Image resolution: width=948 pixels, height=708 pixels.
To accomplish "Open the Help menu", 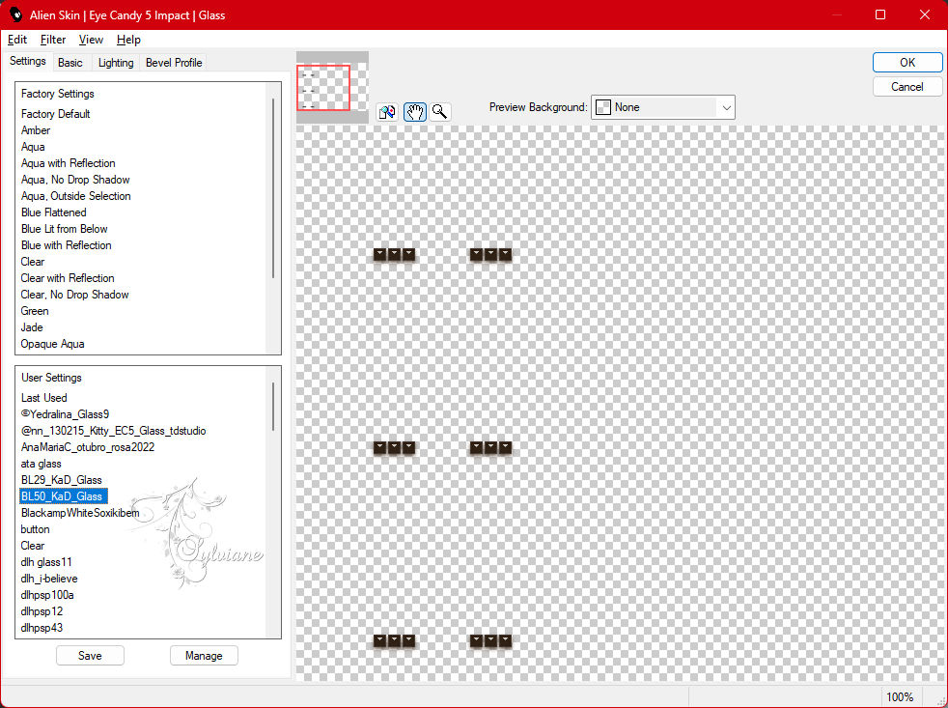I will pyautogui.click(x=128, y=40).
